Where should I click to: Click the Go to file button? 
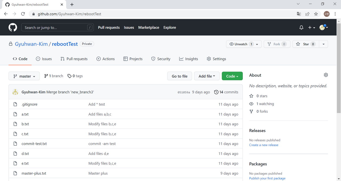pyautogui.click(x=180, y=76)
